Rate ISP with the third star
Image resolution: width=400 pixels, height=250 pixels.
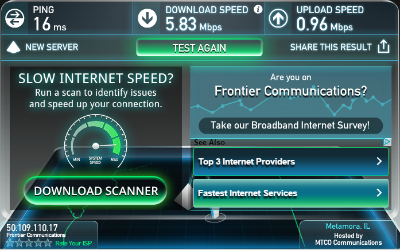pos(29,243)
